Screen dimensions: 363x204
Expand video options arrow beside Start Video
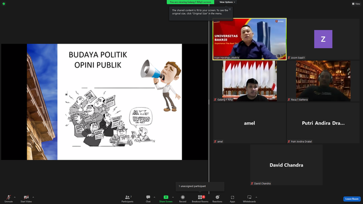click(33, 197)
